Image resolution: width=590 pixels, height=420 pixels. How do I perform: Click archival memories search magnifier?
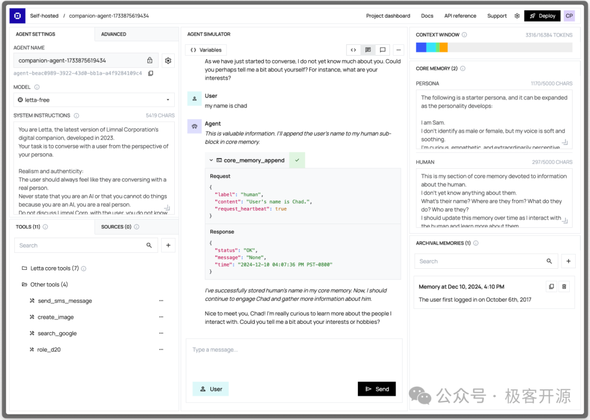549,261
